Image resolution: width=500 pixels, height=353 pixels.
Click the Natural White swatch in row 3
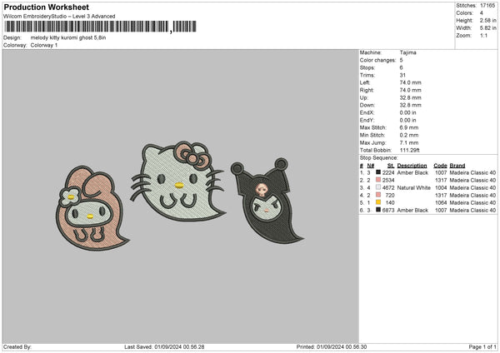(378, 187)
